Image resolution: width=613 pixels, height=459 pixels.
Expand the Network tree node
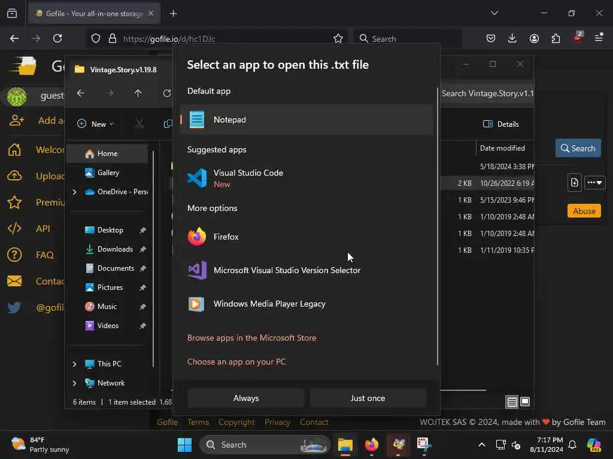click(x=74, y=383)
